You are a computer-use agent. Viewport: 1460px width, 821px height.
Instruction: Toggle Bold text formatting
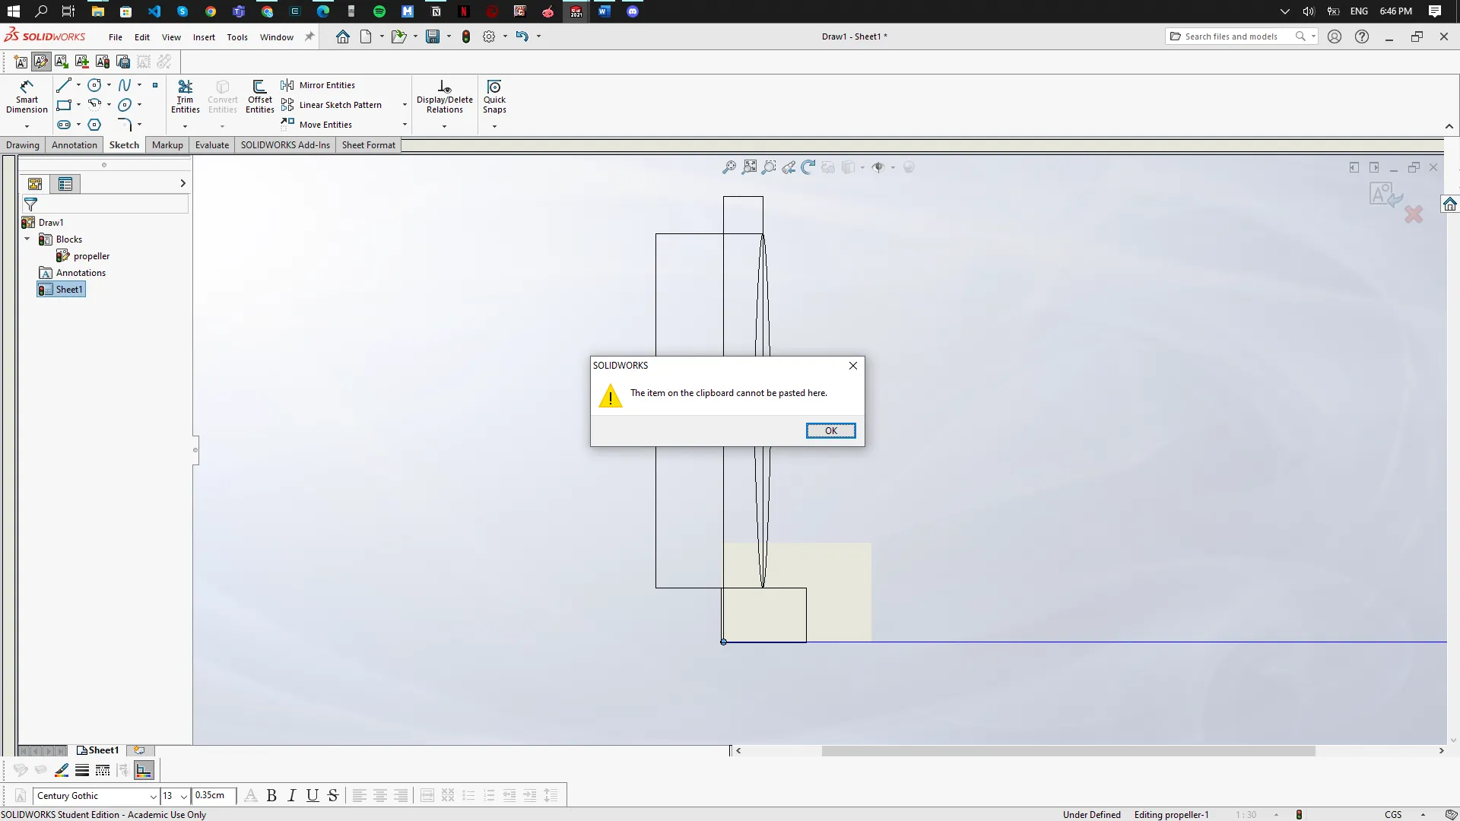[x=271, y=796]
